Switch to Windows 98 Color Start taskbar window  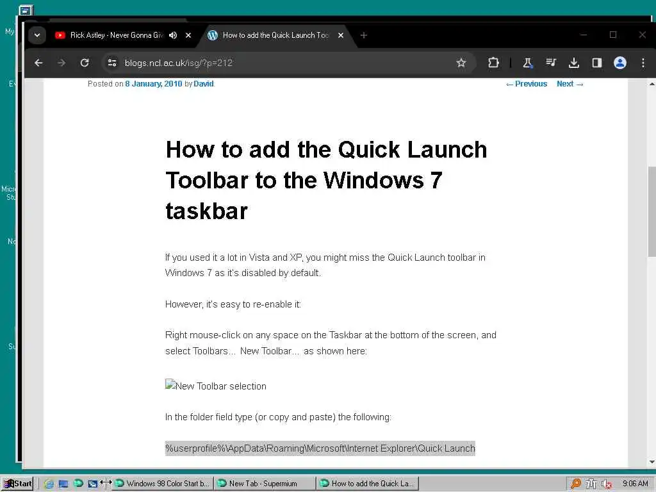click(163, 484)
